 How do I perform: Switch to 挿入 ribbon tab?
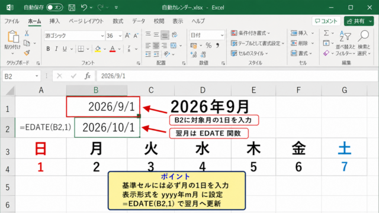54,21
